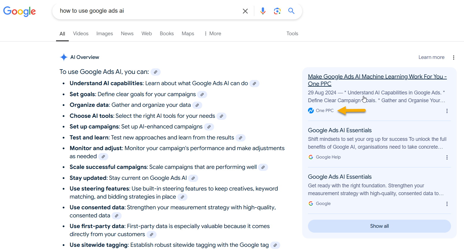Open three-dot menu for Google Help result
464x252 pixels.
pos(447,157)
